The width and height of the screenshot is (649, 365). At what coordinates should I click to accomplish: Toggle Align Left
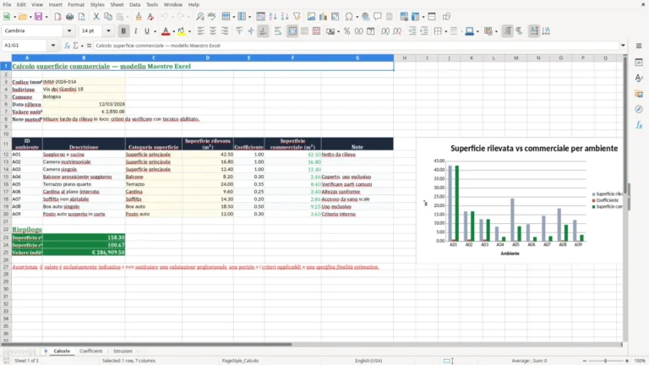click(201, 31)
